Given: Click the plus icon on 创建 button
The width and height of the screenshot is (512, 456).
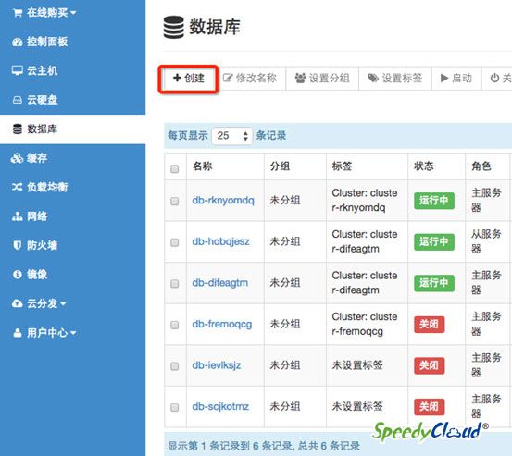Looking at the screenshot, I should coord(177,78).
